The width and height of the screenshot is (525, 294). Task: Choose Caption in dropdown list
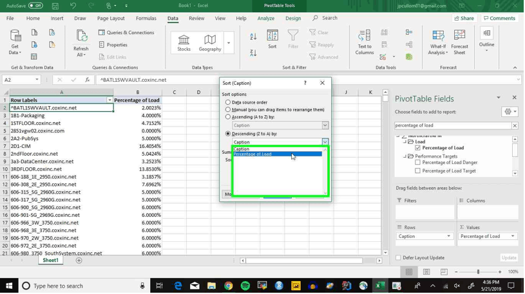pyautogui.click(x=278, y=149)
